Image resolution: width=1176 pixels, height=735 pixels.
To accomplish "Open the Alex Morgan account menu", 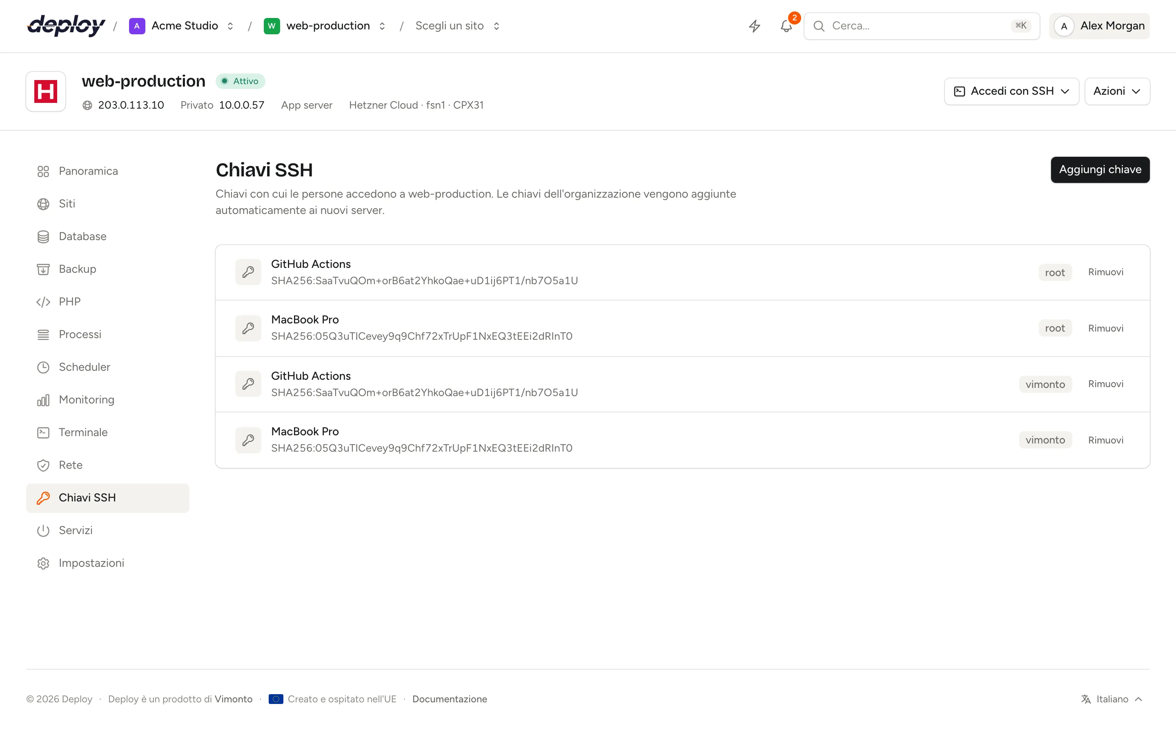I will point(1099,26).
